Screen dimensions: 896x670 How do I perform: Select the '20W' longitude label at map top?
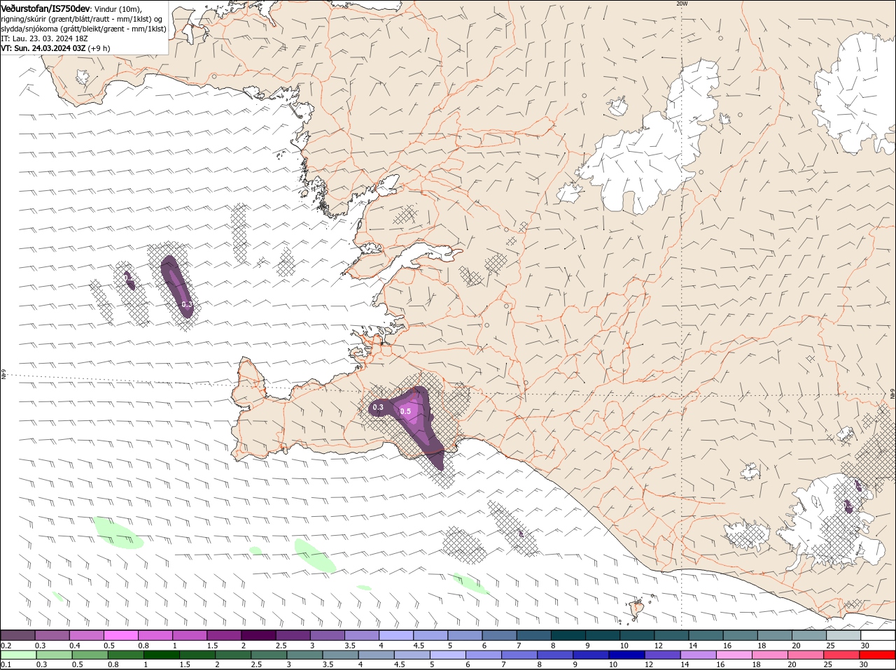[x=682, y=3]
